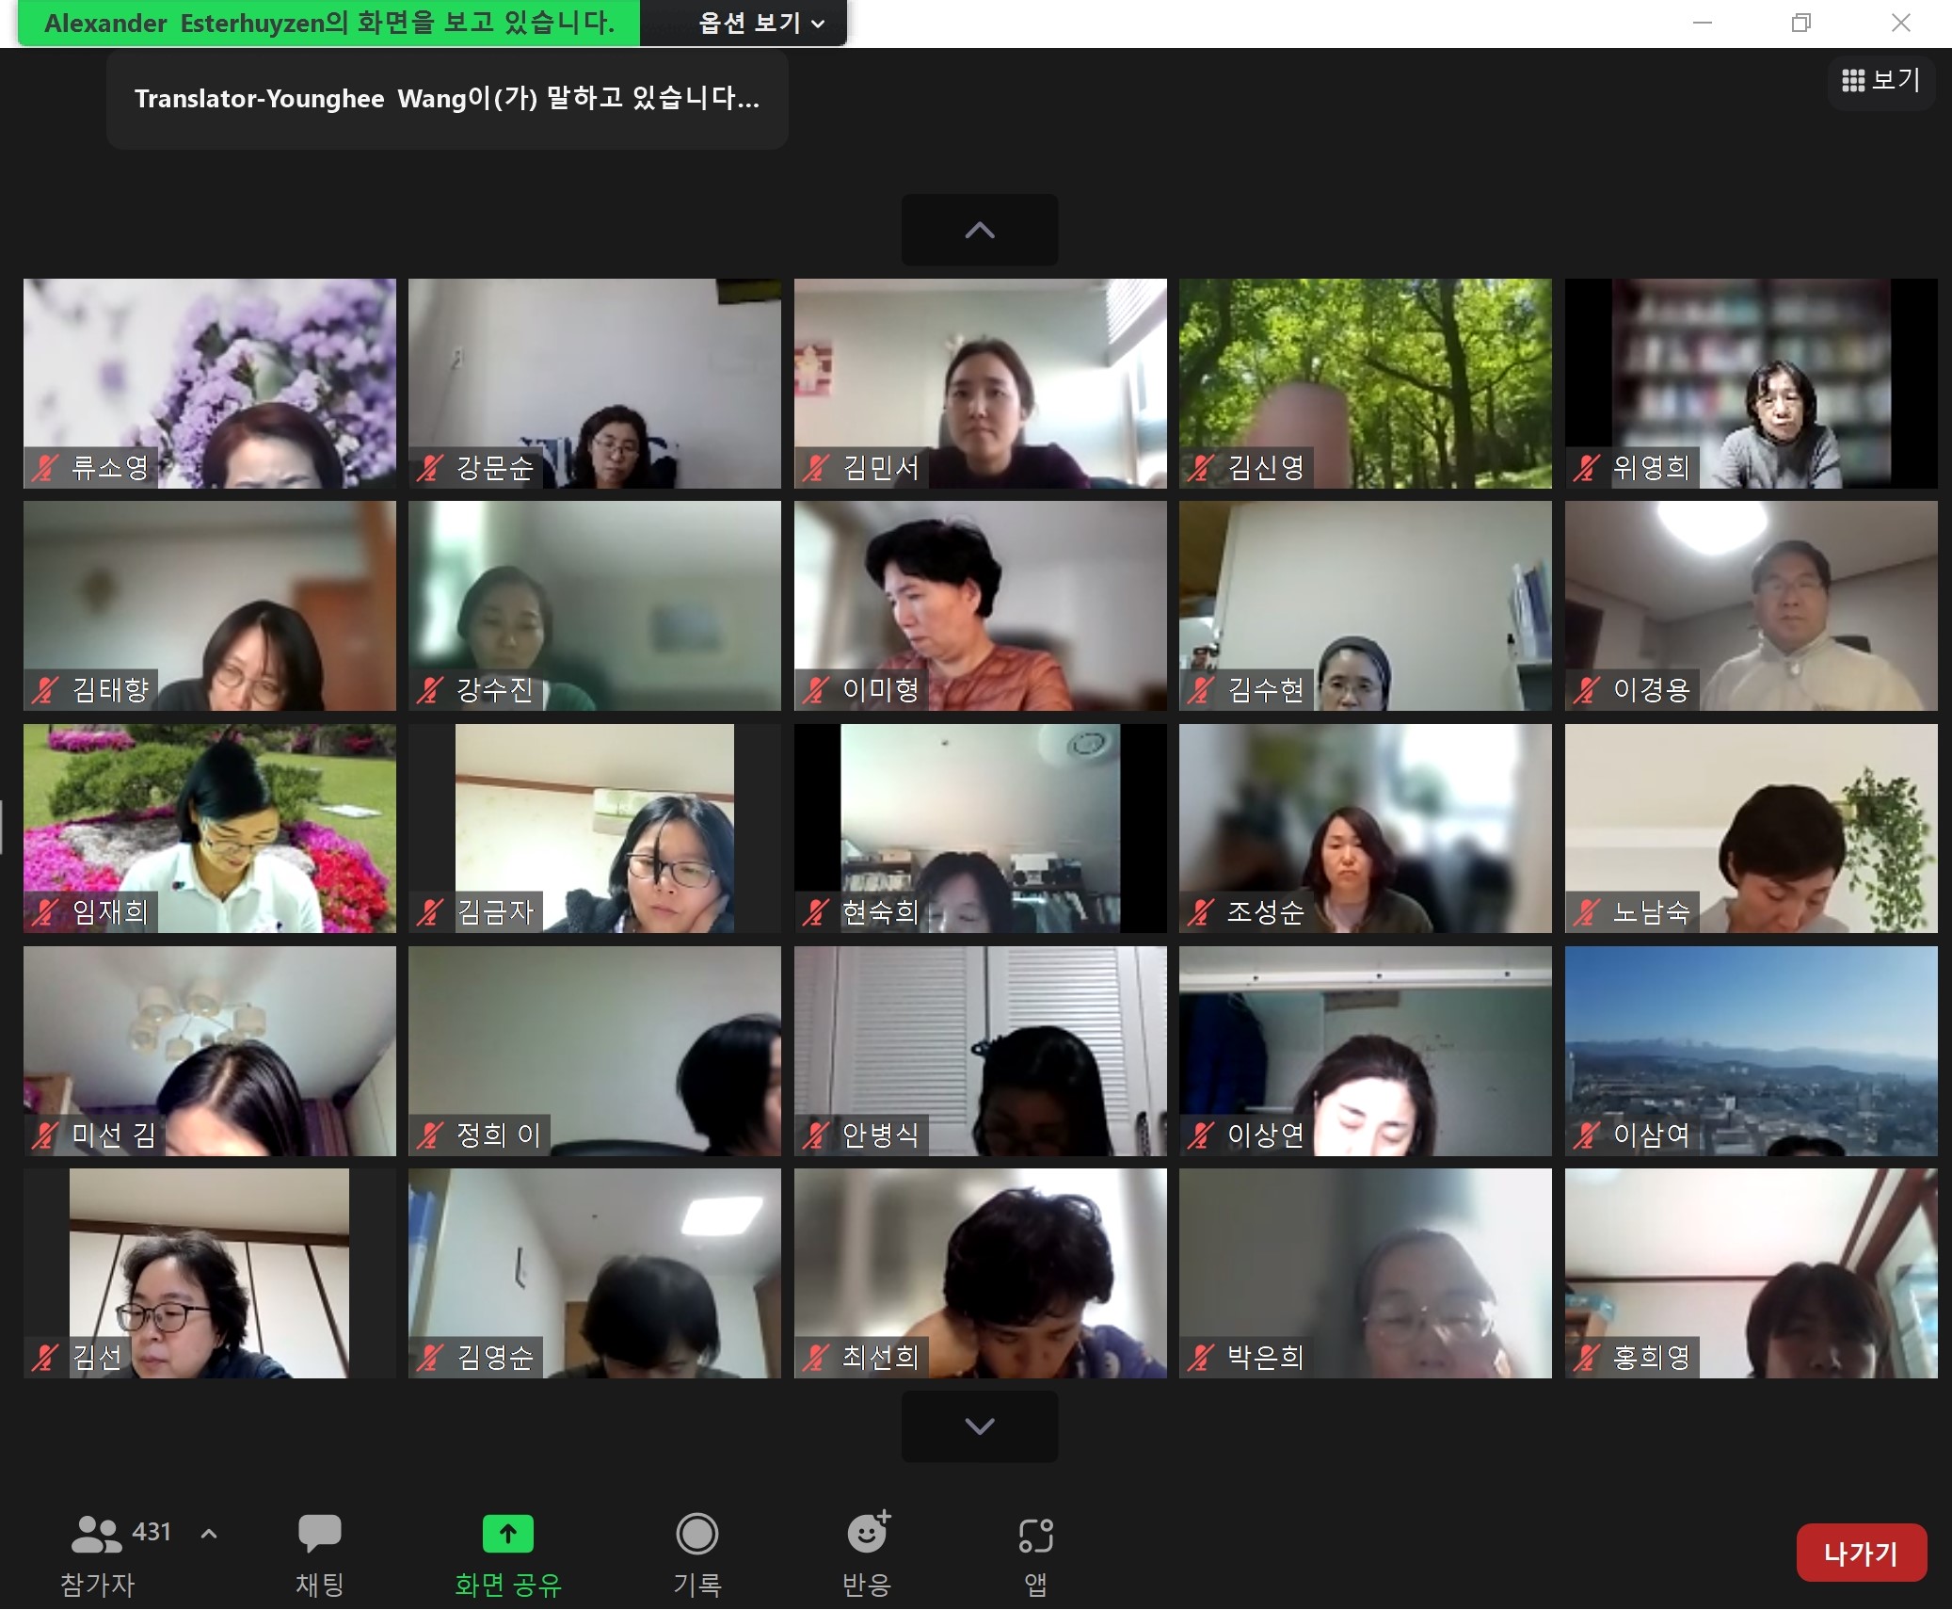Select 이경용 video tile
This screenshot has width=1952, height=1610.
click(x=1752, y=605)
